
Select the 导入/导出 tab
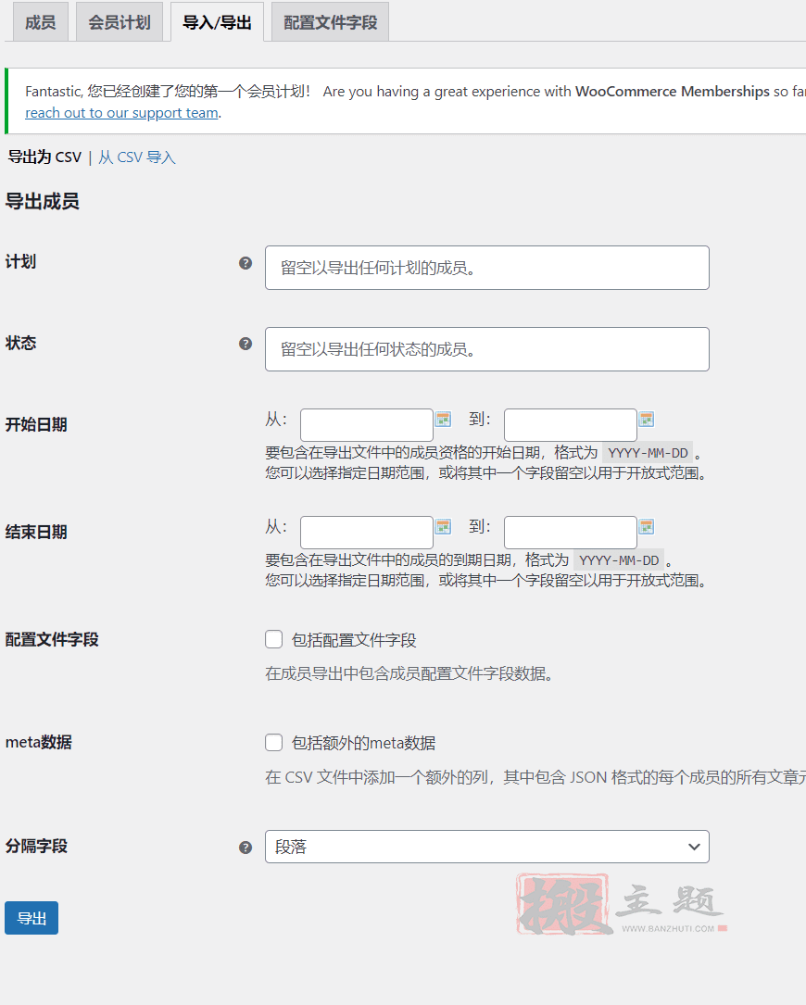coord(218,22)
